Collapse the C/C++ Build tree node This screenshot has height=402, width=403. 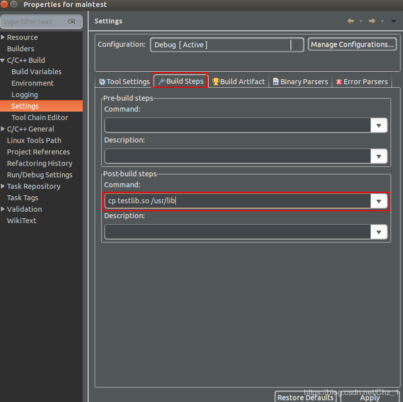coord(2,60)
